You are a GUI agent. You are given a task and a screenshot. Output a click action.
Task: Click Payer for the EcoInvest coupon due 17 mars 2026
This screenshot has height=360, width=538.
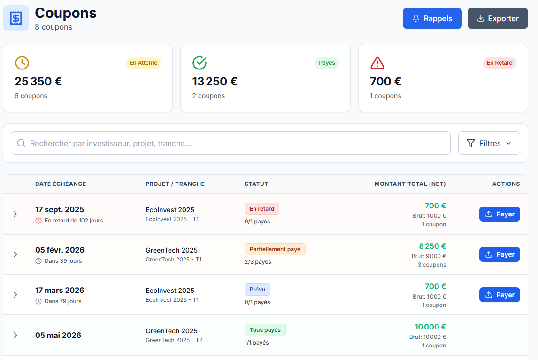click(500, 294)
